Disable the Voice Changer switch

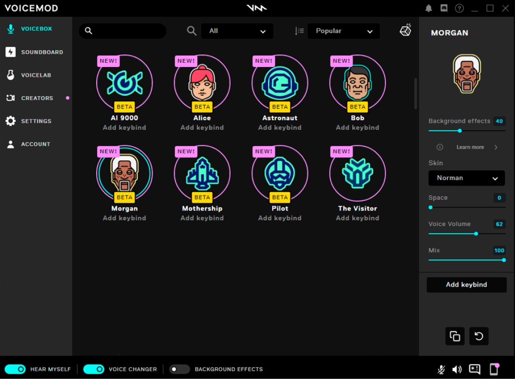94,369
